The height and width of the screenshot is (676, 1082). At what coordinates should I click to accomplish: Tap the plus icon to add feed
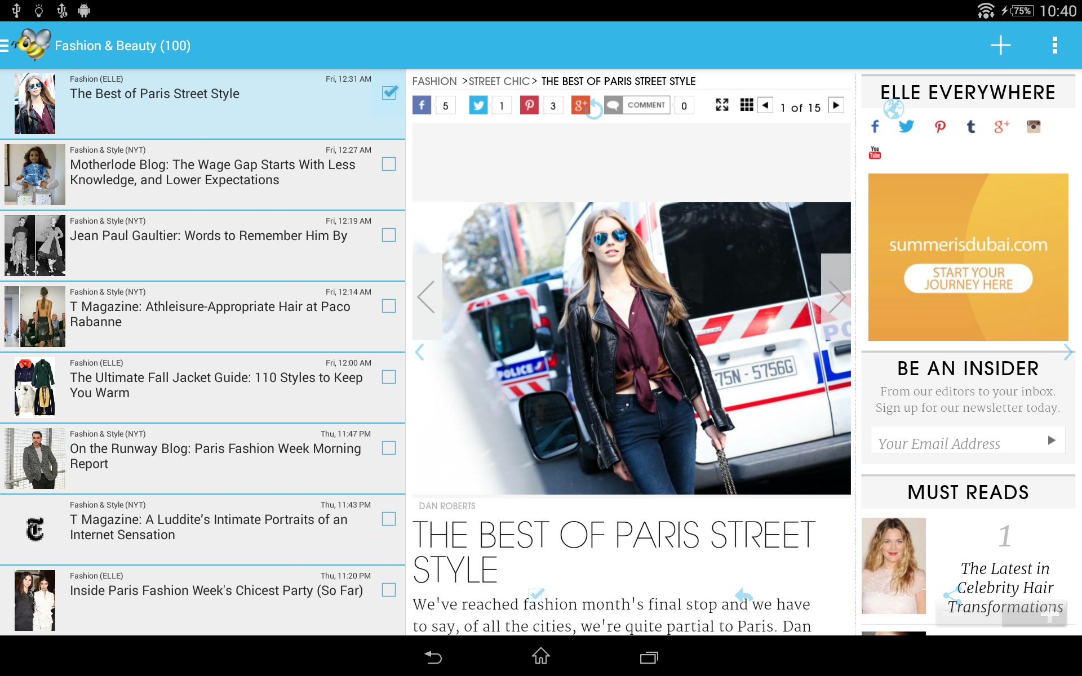[1000, 45]
